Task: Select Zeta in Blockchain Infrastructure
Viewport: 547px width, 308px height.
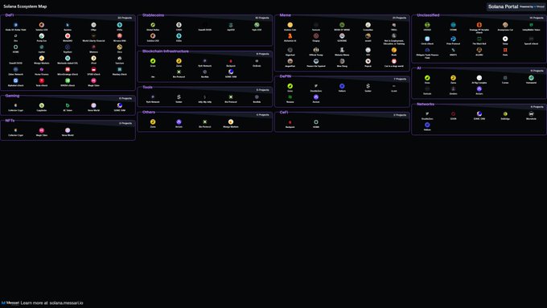Action: [x=179, y=61]
